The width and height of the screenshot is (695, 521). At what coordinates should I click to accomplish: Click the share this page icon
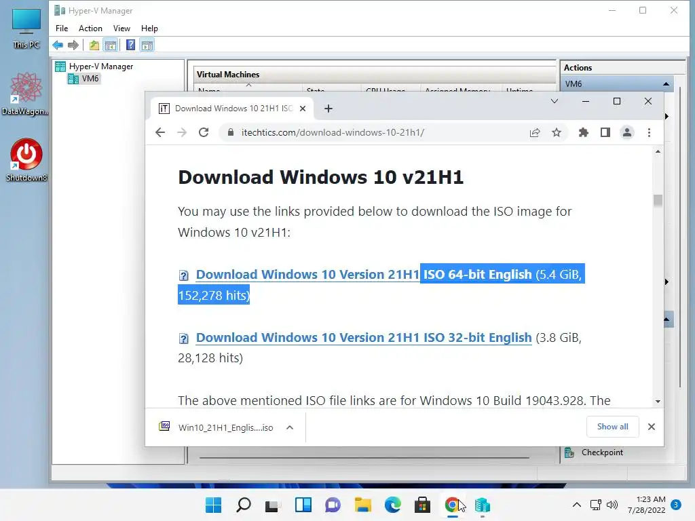click(535, 132)
